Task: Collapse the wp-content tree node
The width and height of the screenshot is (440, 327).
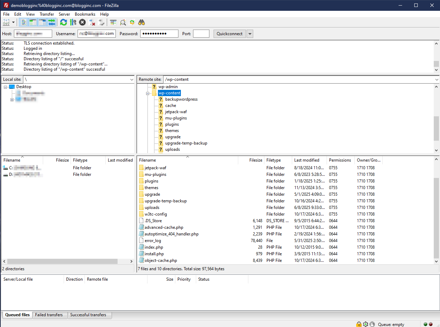Action: click(x=148, y=93)
